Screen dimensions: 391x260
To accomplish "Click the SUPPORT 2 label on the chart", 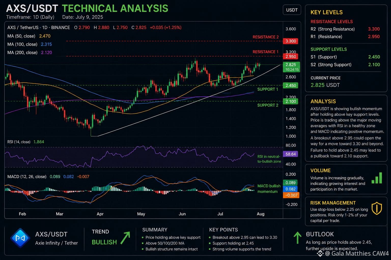I will (x=268, y=105).
